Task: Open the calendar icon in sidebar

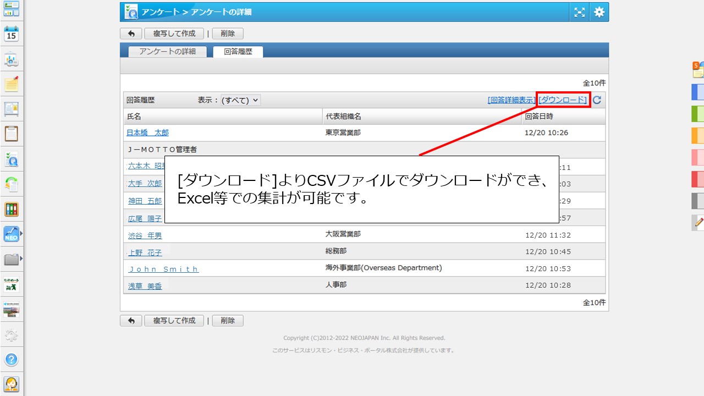Action: pos(11,34)
